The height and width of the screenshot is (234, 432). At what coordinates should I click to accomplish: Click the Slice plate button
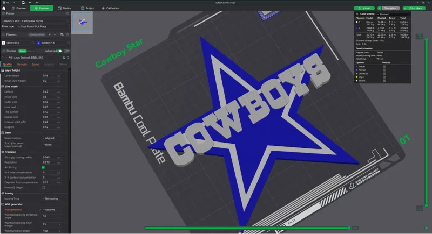(390, 8)
